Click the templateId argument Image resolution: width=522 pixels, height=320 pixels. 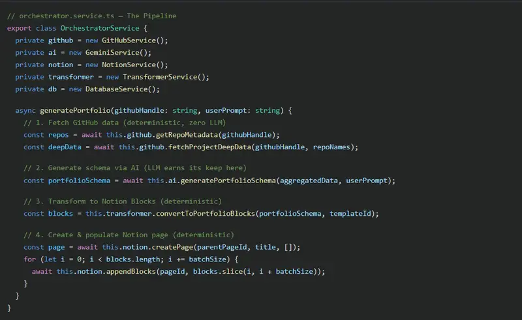click(350, 214)
